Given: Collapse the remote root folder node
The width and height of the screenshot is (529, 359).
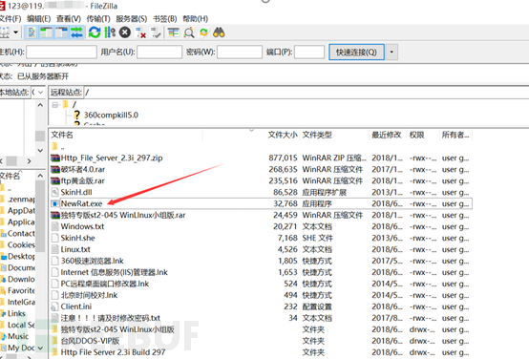Looking at the screenshot, I should tap(54, 105).
